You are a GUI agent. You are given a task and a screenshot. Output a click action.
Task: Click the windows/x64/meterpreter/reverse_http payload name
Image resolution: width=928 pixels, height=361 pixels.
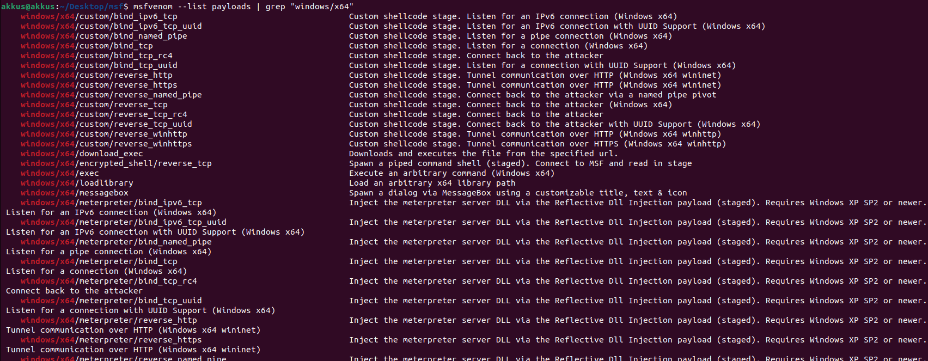[109, 320]
